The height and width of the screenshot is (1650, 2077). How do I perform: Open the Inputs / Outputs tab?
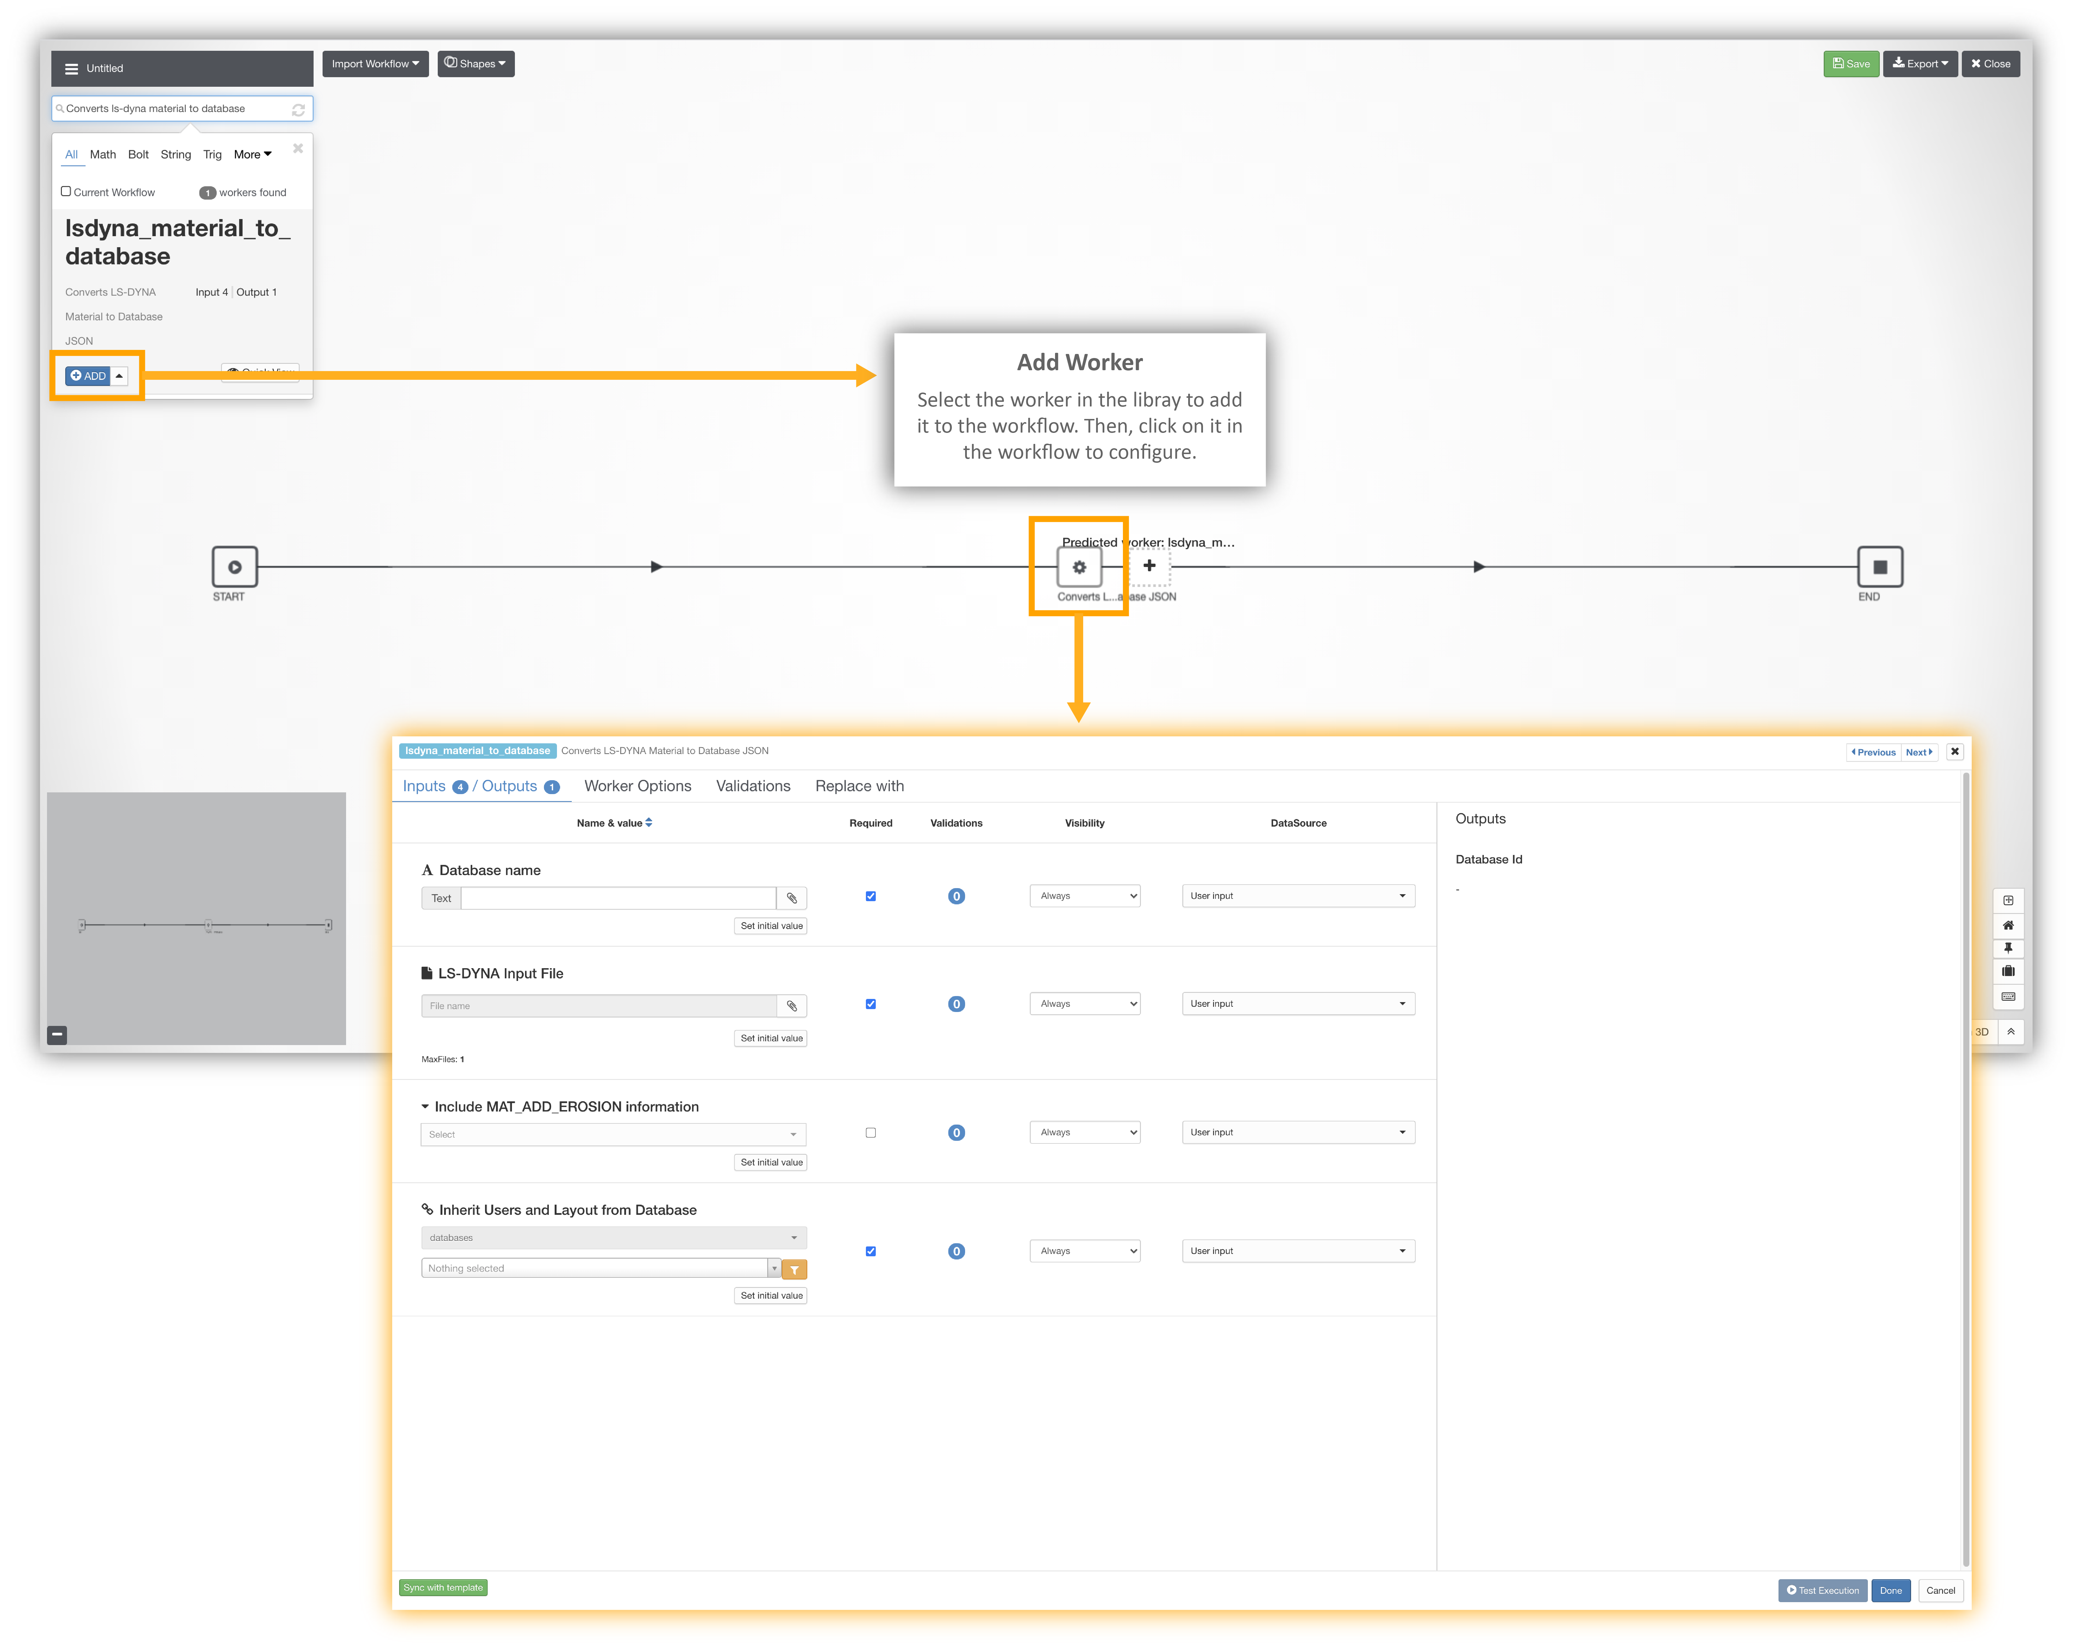[x=482, y=787]
